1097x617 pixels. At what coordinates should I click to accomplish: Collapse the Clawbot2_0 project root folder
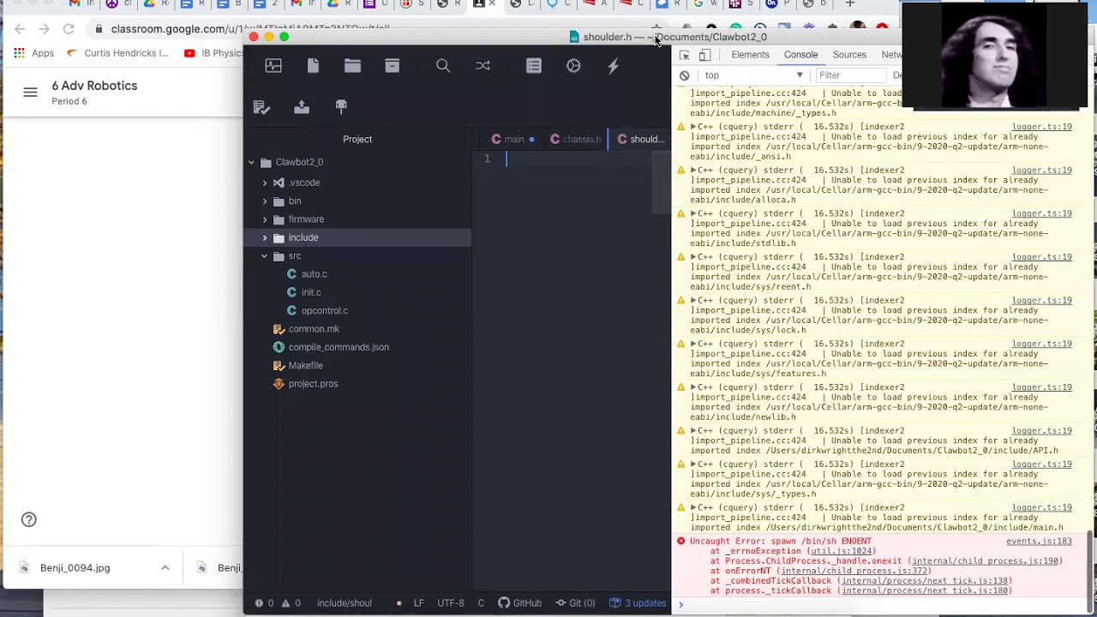pos(252,162)
